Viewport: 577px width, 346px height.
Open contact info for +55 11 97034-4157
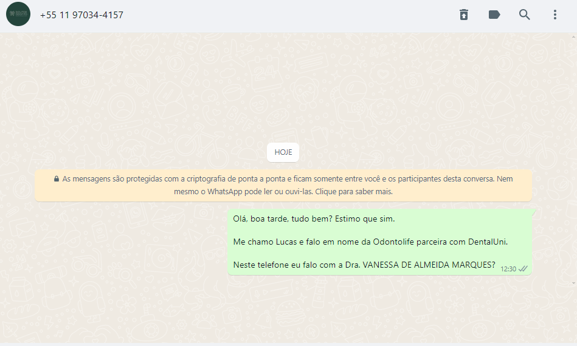(x=81, y=15)
